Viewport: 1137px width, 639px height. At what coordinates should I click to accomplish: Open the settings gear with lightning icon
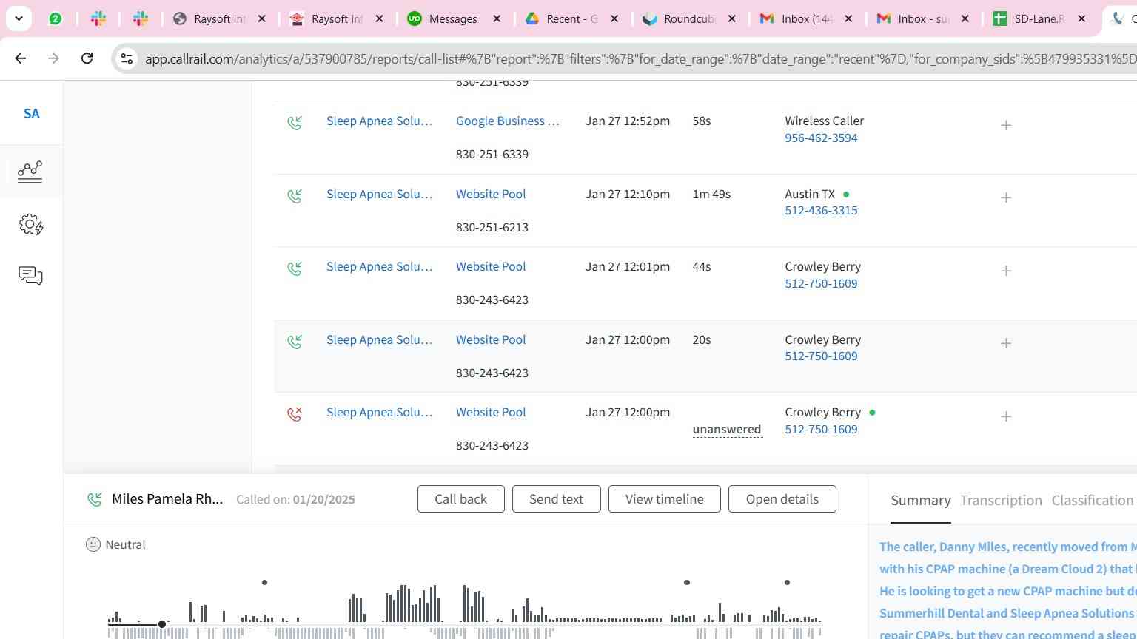30,225
